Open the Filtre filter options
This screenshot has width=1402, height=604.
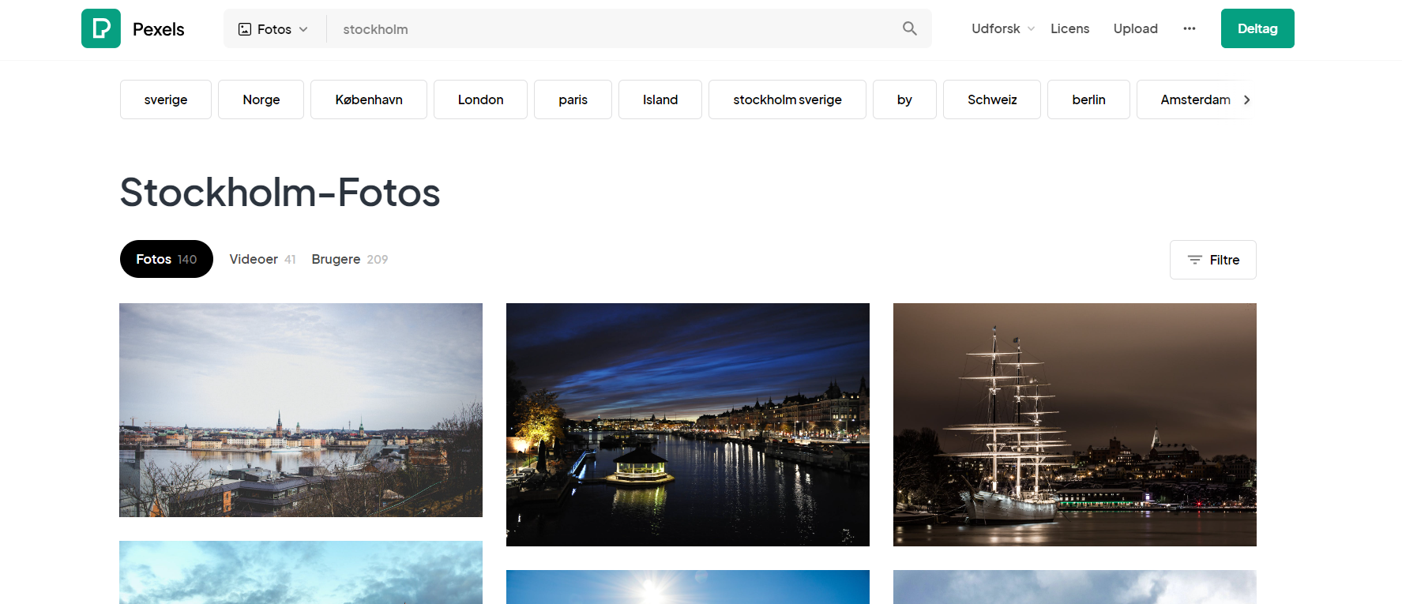1212,260
